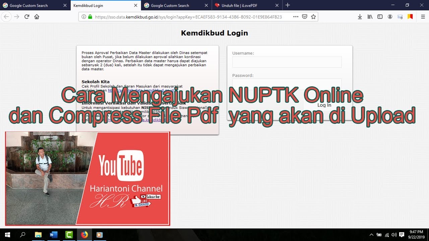
Task: Open the volume tray icon
Action: (394, 235)
